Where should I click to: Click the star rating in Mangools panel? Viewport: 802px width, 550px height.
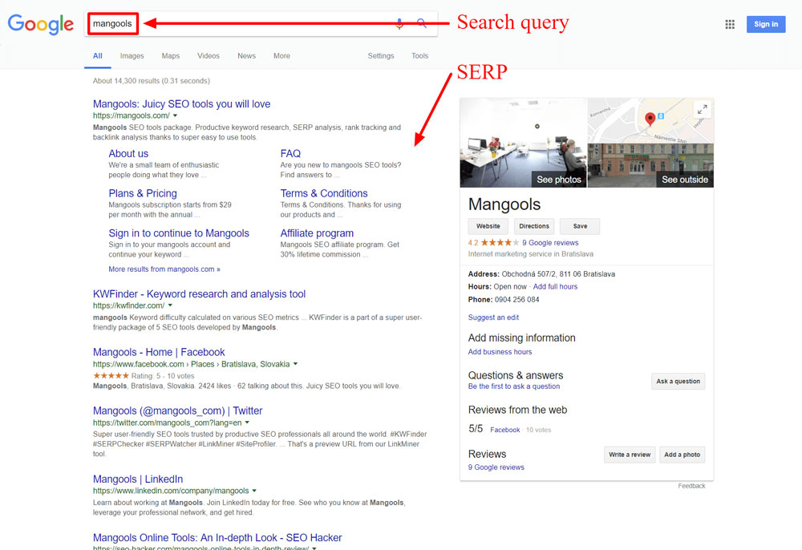pyautogui.click(x=500, y=243)
